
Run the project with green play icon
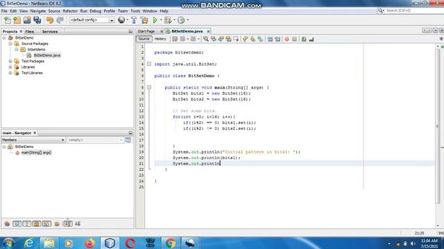(x=155, y=20)
